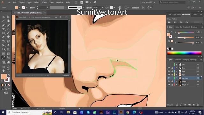This screenshot has height=115, width=204.
Task: Select the Eraser tool
Action: 8,37
